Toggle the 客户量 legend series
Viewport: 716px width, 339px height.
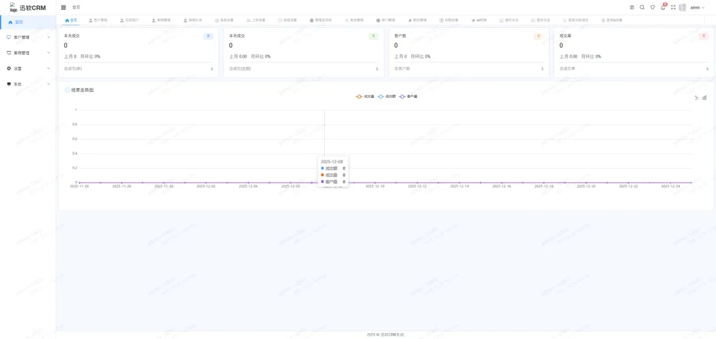pyautogui.click(x=408, y=97)
